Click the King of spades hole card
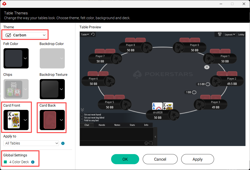 click(x=168, y=106)
